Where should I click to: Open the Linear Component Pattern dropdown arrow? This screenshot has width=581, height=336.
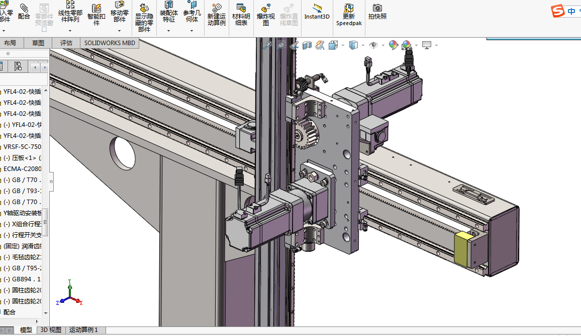pos(70,31)
